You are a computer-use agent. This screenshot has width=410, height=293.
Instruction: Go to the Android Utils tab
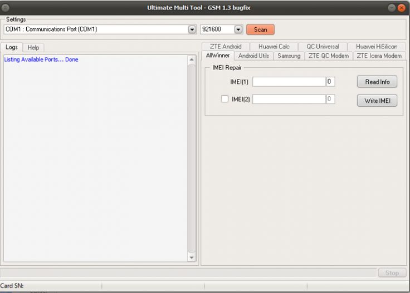(253, 56)
